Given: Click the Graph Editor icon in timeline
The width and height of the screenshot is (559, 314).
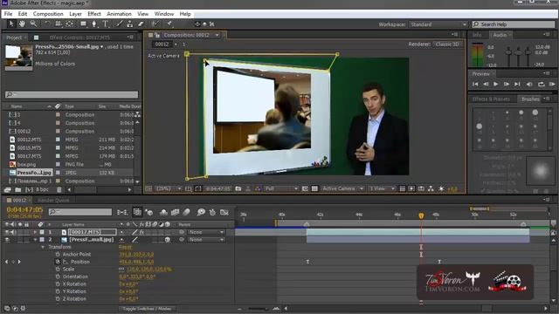Looking at the screenshot, I should pyautogui.click(x=224, y=212).
